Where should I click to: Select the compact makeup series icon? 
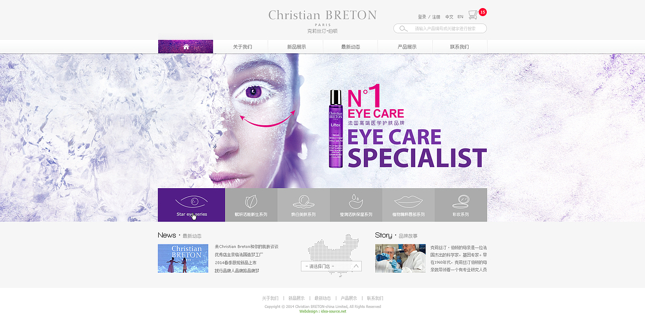(461, 201)
